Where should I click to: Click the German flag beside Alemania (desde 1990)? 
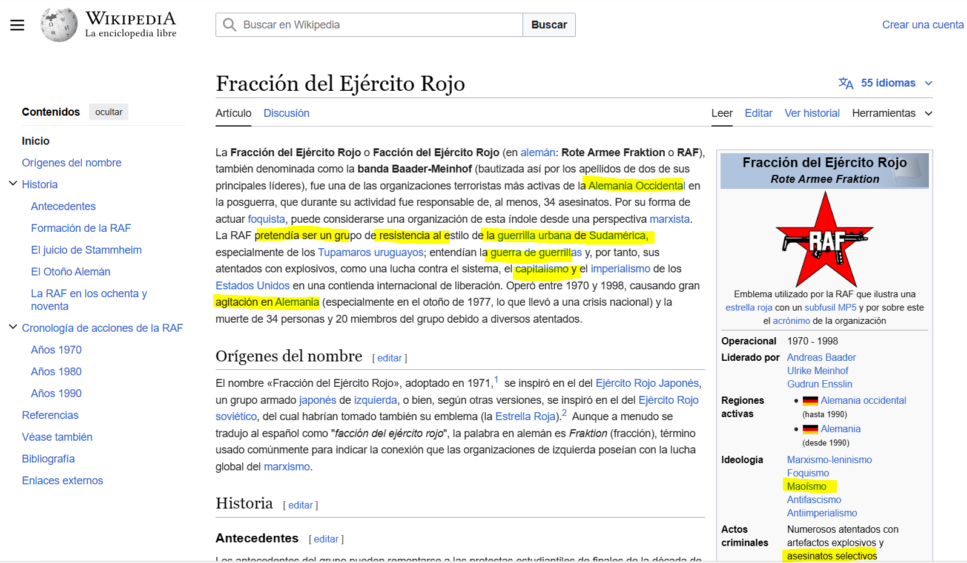point(810,429)
